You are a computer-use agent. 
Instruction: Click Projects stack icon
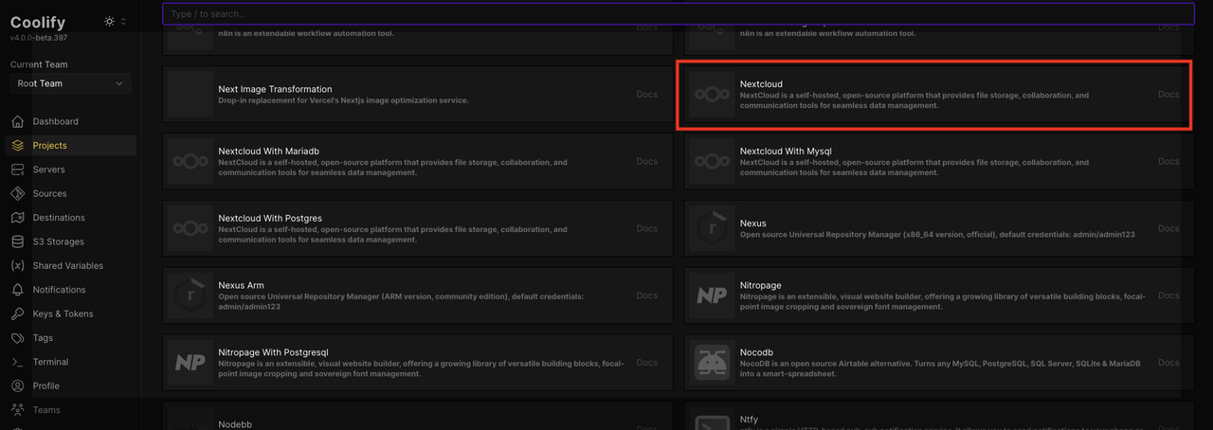(x=17, y=145)
